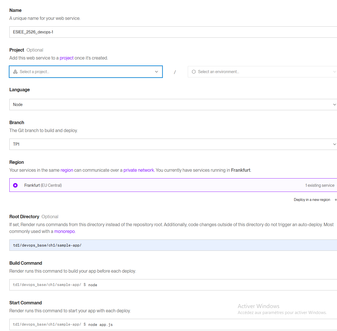Image resolution: width=337 pixels, height=331 pixels.
Task: Open the 'private network' link
Action: pyautogui.click(x=138, y=170)
